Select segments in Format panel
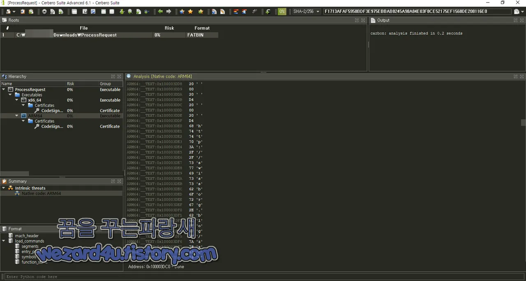 pos(30,246)
